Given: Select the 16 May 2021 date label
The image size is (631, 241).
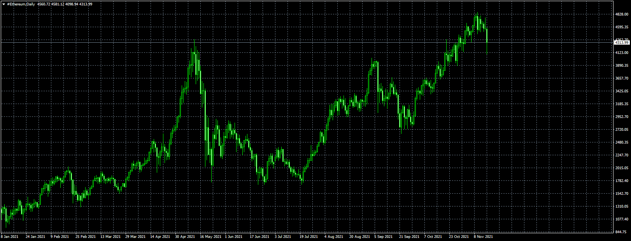Looking at the screenshot, I should point(210,236).
